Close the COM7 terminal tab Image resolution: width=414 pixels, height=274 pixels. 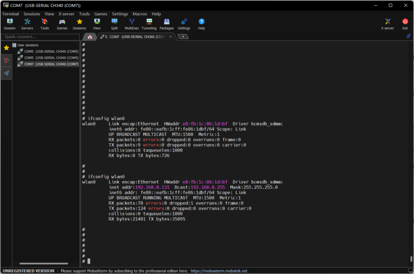coord(171,36)
